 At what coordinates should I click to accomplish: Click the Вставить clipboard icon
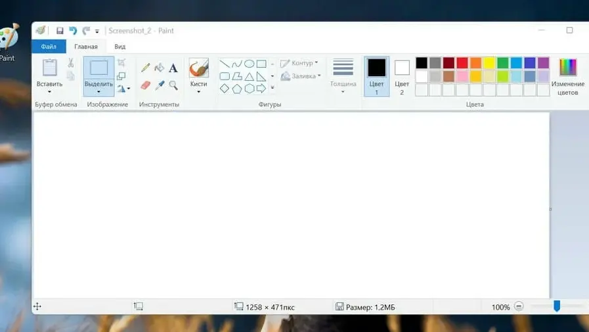click(50, 68)
